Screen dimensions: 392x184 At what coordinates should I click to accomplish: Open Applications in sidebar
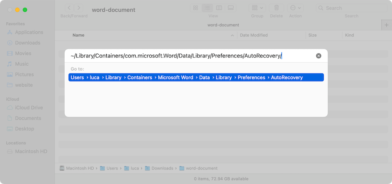tap(29, 32)
